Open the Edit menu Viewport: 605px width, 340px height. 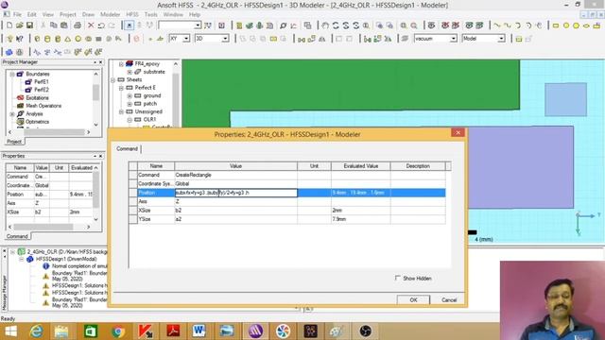tap(31, 14)
